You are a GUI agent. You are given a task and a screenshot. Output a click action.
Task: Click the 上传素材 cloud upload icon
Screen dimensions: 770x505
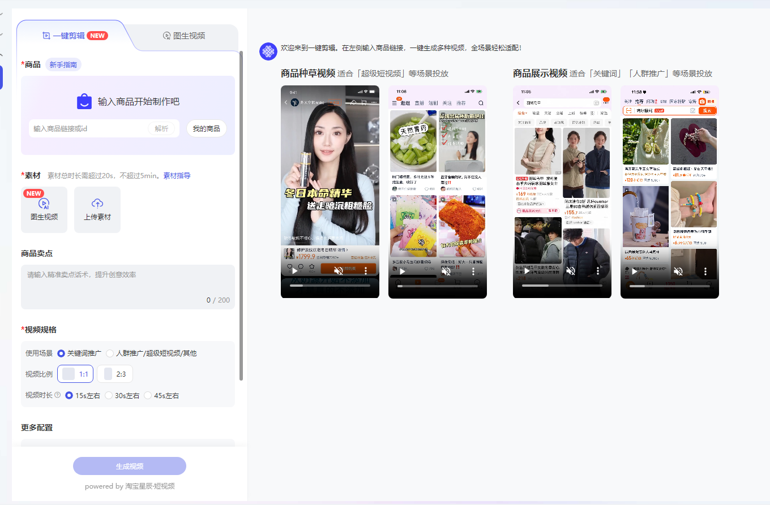point(97,204)
